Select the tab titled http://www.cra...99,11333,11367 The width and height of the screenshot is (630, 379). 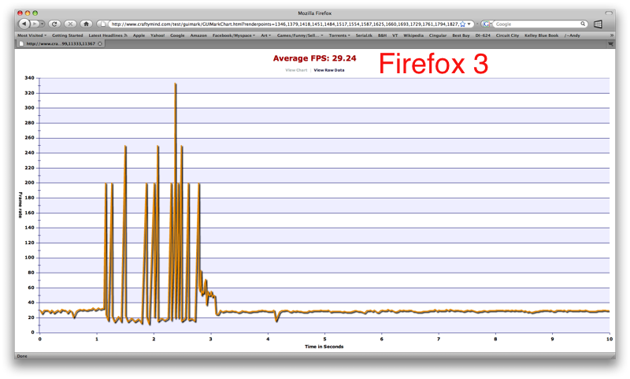[61, 44]
